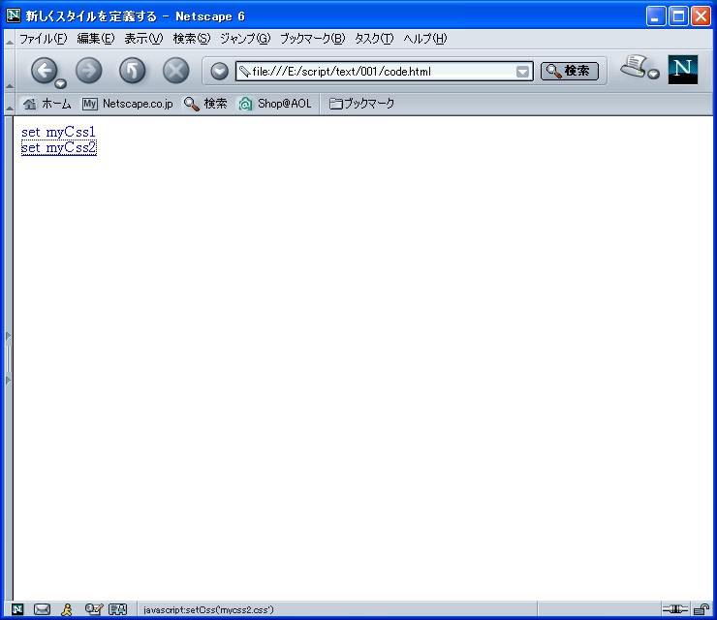Click the status text javascript:setCss('mycss2.css')
This screenshot has height=620, width=717.
(x=208, y=610)
